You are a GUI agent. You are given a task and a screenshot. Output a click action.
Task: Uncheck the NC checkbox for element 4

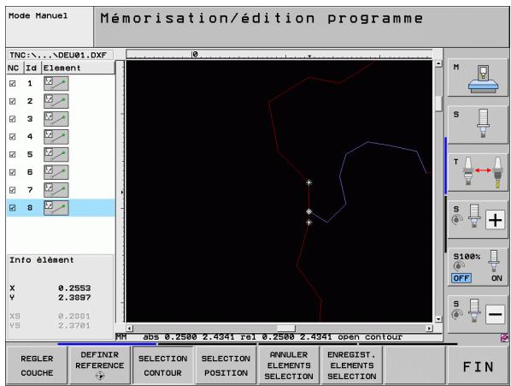pos(12,137)
